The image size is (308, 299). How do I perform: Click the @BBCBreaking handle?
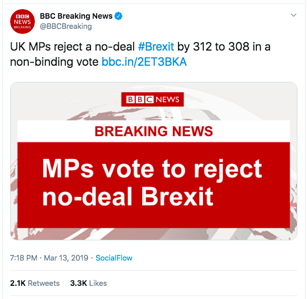[66, 26]
